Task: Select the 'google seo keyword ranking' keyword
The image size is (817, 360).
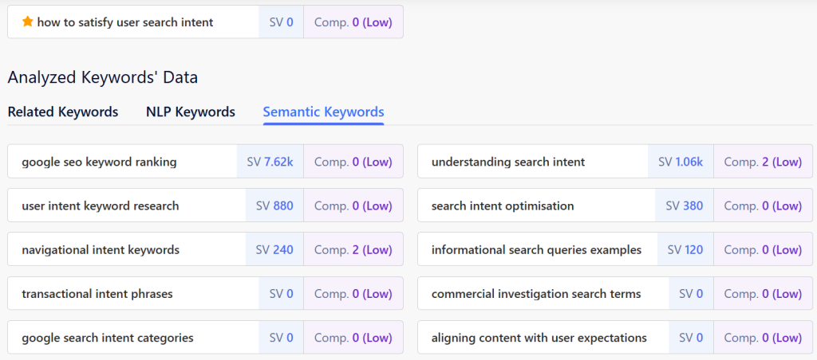Action: (x=99, y=162)
